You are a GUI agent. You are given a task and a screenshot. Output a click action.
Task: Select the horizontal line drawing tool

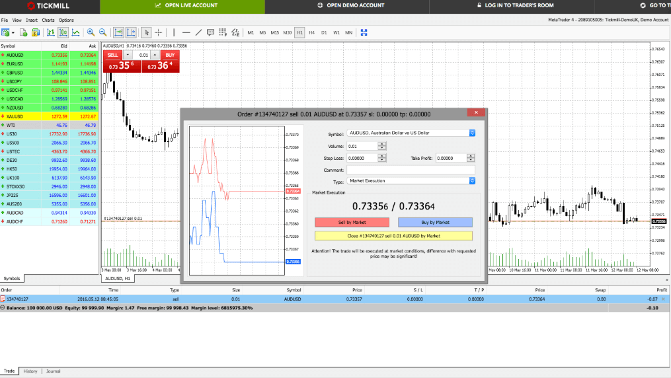186,32
